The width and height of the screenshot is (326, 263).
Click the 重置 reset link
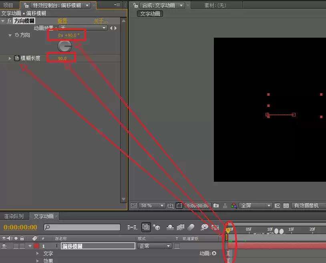tap(62, 21)
